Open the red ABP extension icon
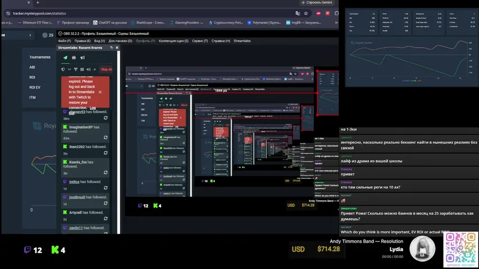The height and width of the screenshot is (269, 479). [318, 13]
